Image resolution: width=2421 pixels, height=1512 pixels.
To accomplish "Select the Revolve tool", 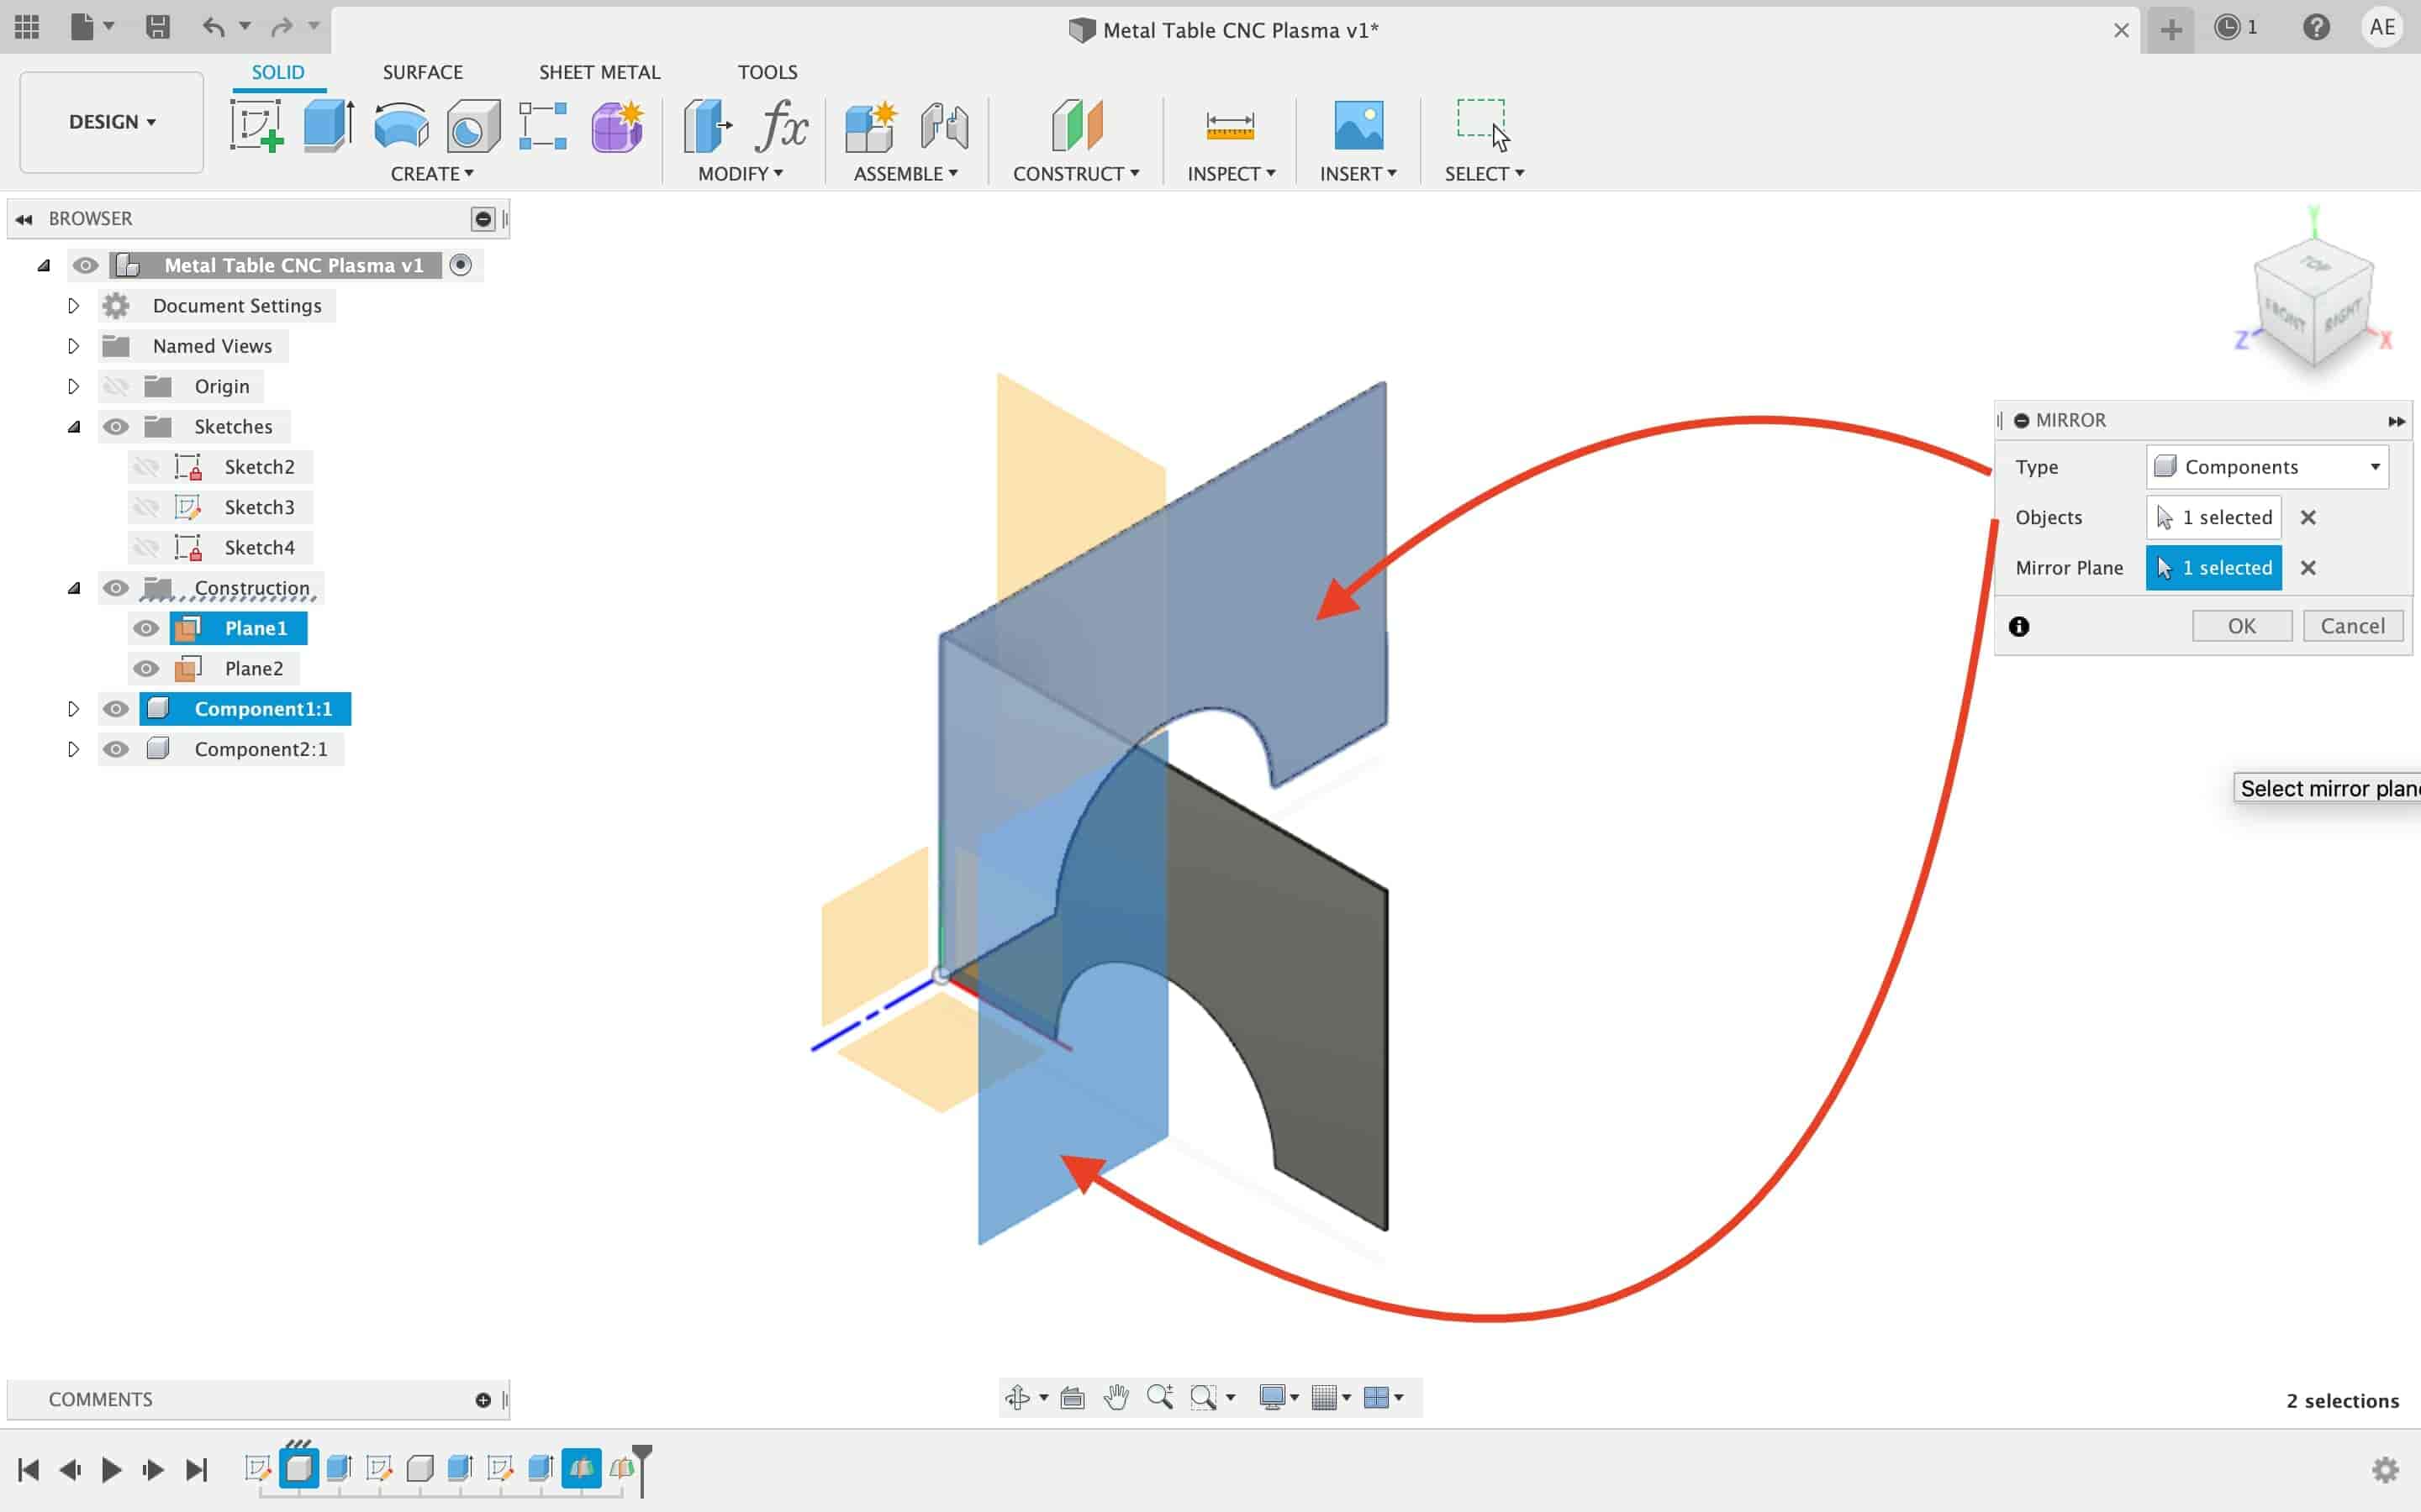I will click(x=401, y=126).
